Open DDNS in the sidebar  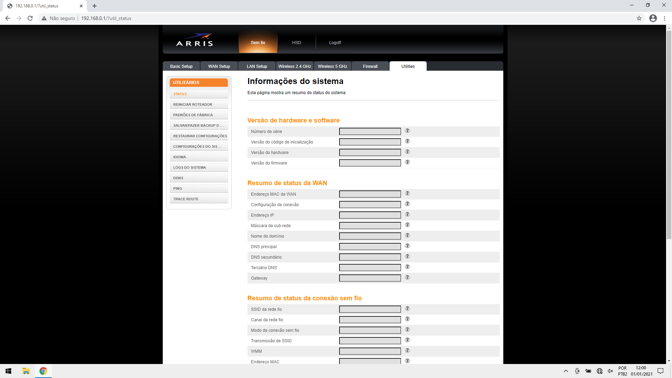click(199, 178)
